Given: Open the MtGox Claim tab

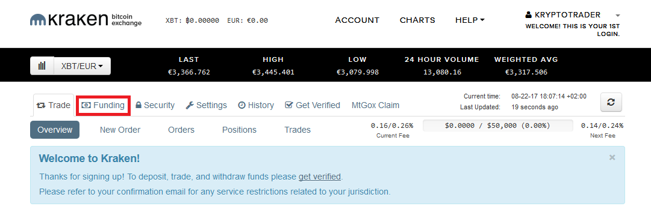Looking at the screenshot, I should [x=375, y=105].
